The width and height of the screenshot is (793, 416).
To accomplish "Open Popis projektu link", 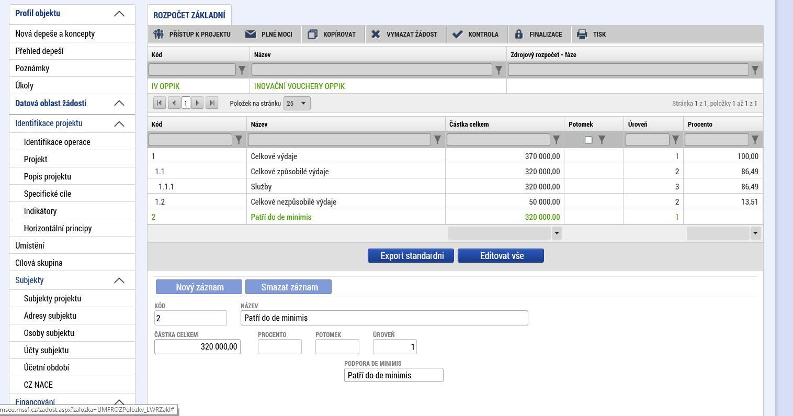I will point(48,176).
